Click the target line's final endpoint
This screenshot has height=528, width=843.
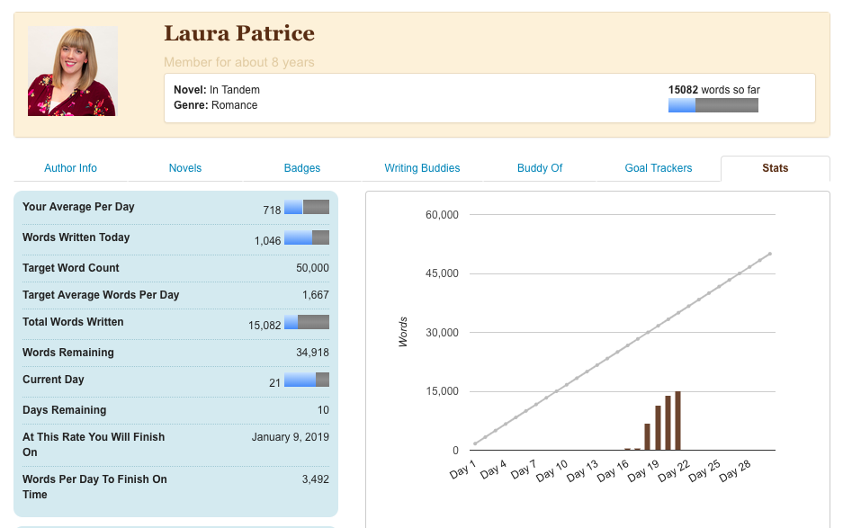770,254
